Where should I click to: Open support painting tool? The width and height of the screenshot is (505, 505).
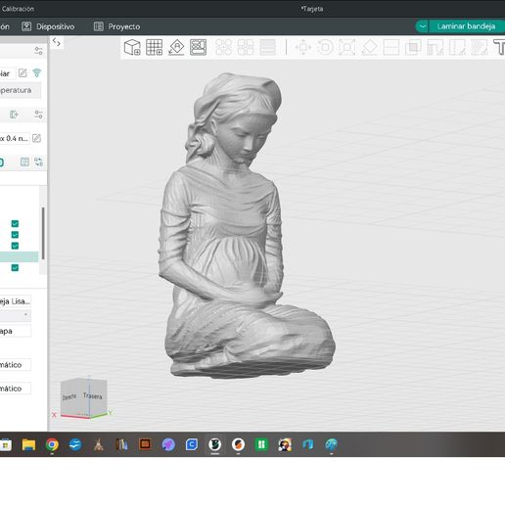[436, 47]
